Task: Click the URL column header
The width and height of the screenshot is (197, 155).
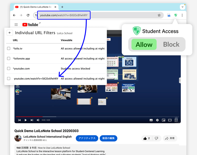Action: (15, 40)
